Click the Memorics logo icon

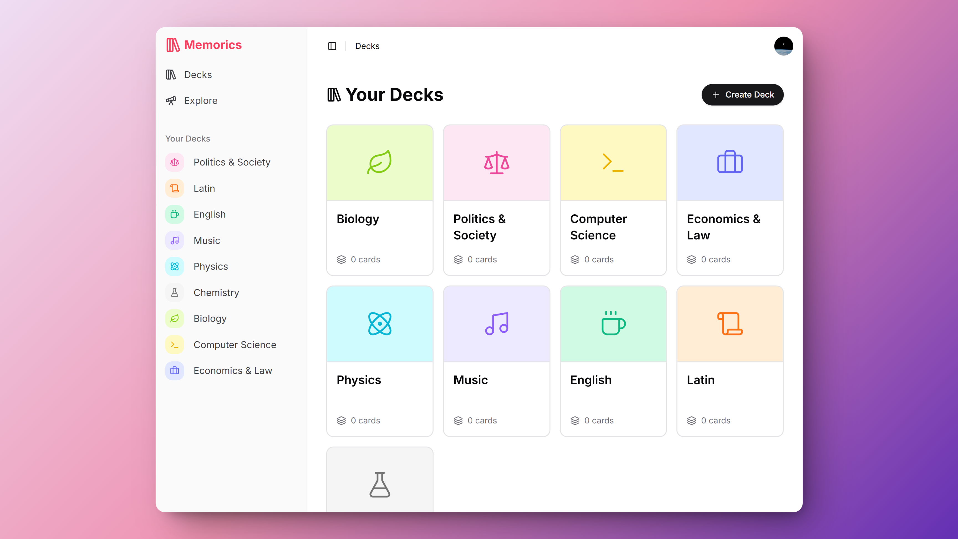click(173, 45)
